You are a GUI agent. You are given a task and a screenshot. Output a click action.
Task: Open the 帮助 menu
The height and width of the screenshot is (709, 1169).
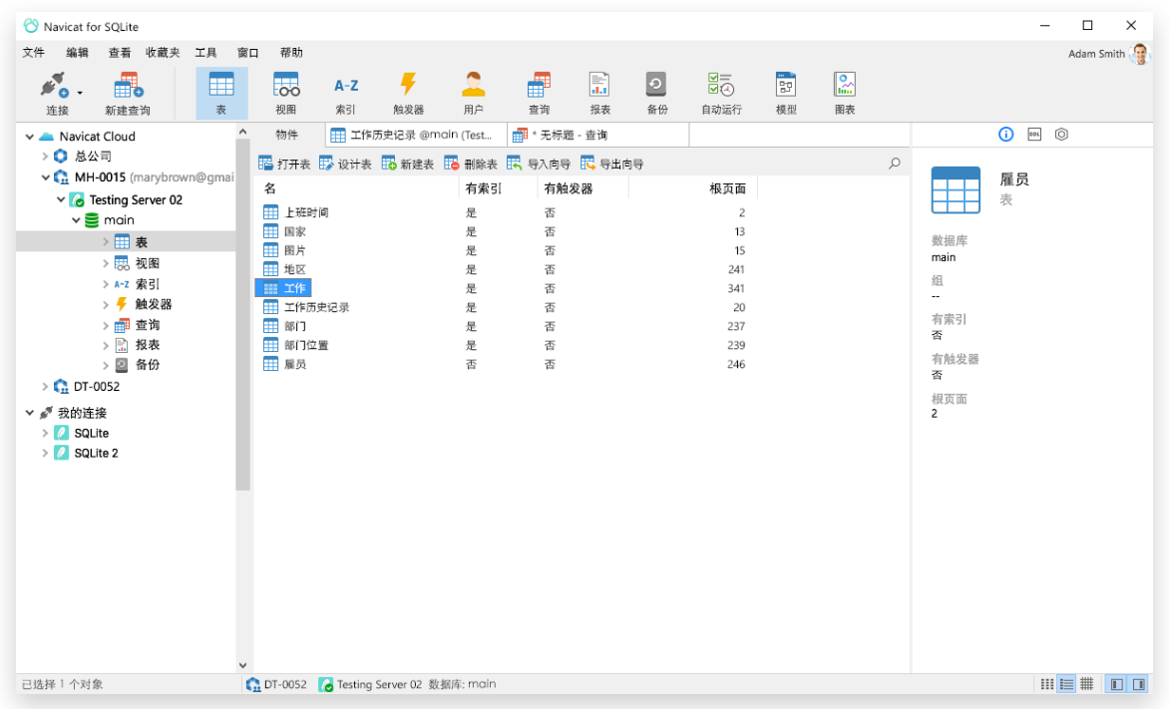pos(291,52)
